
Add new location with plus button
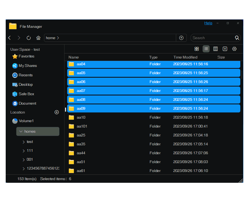[x=57, y=112]
